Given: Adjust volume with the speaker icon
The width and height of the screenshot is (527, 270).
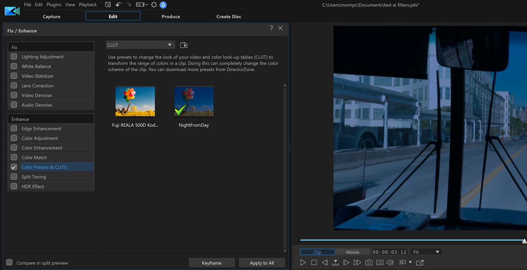Looking at the screenshot, I should point(390,262).
